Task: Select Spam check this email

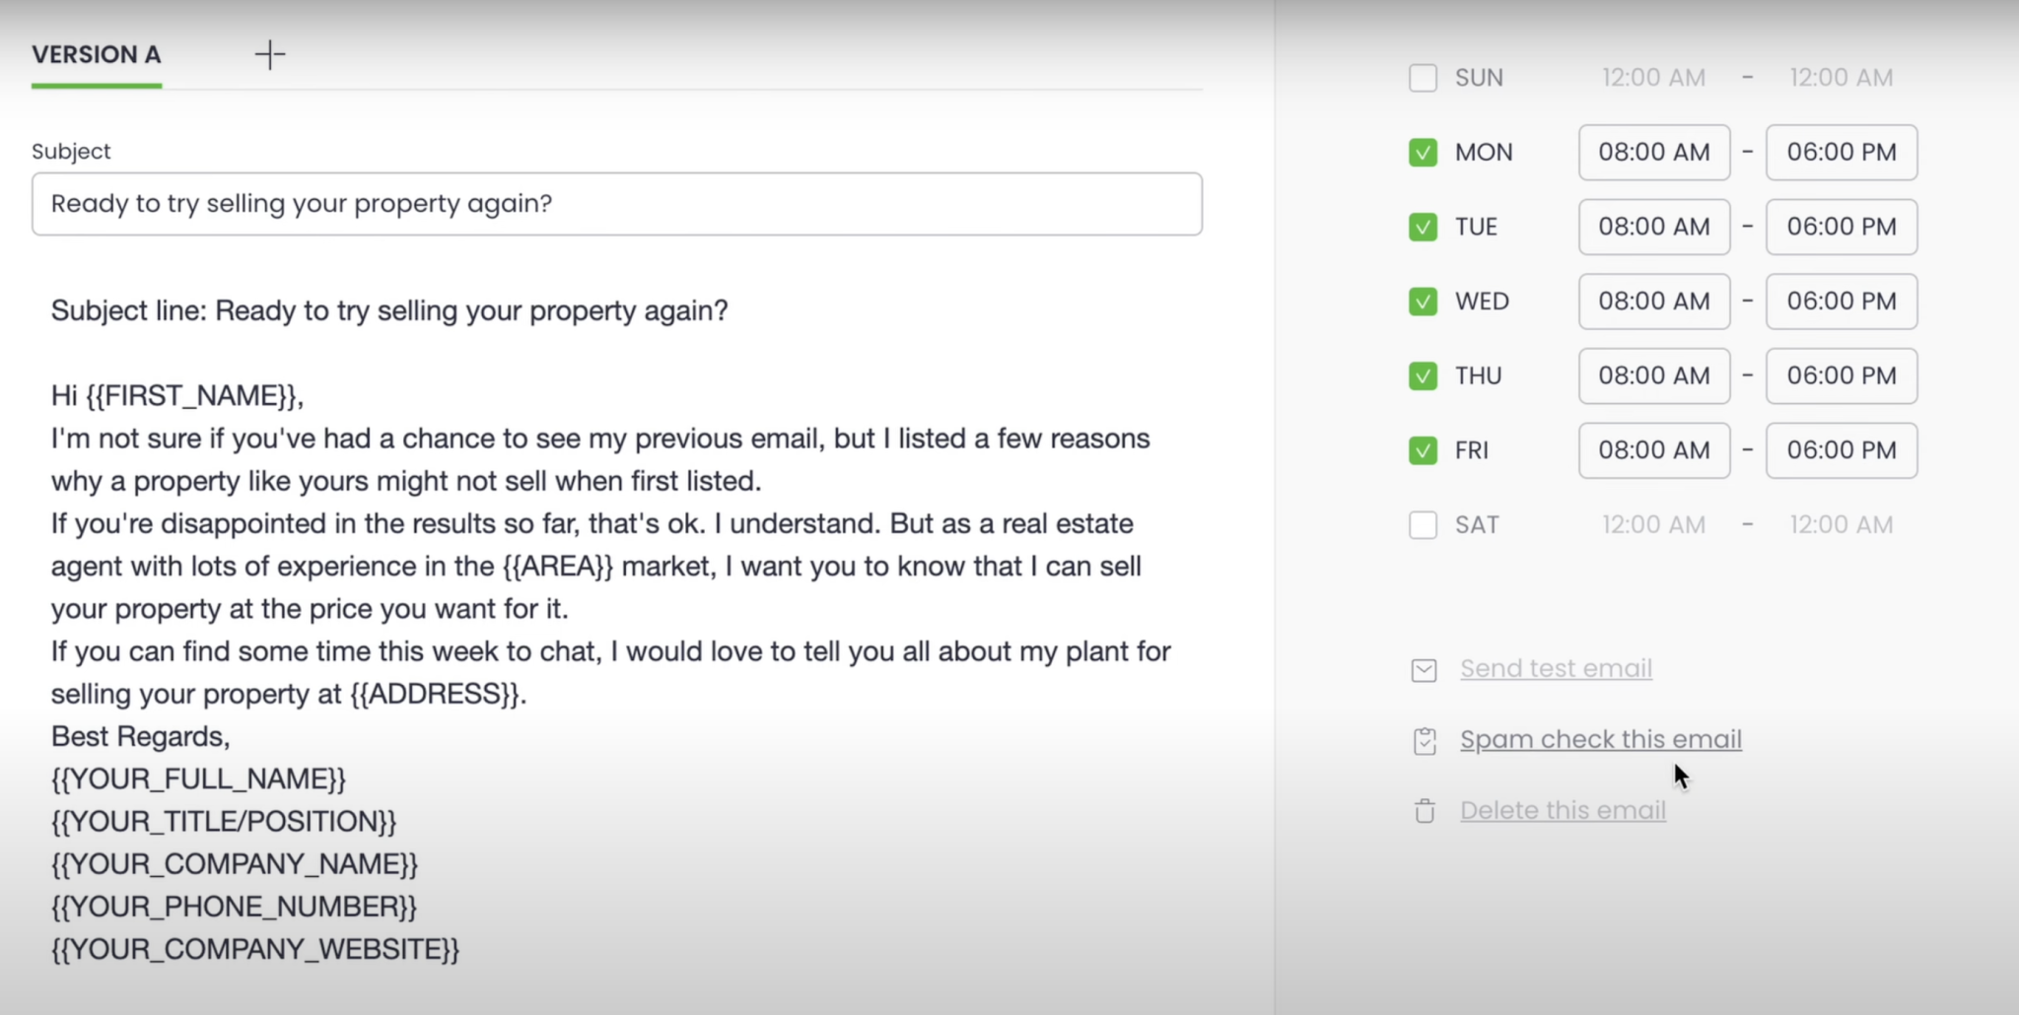Action: click(x=1600, y=739)
